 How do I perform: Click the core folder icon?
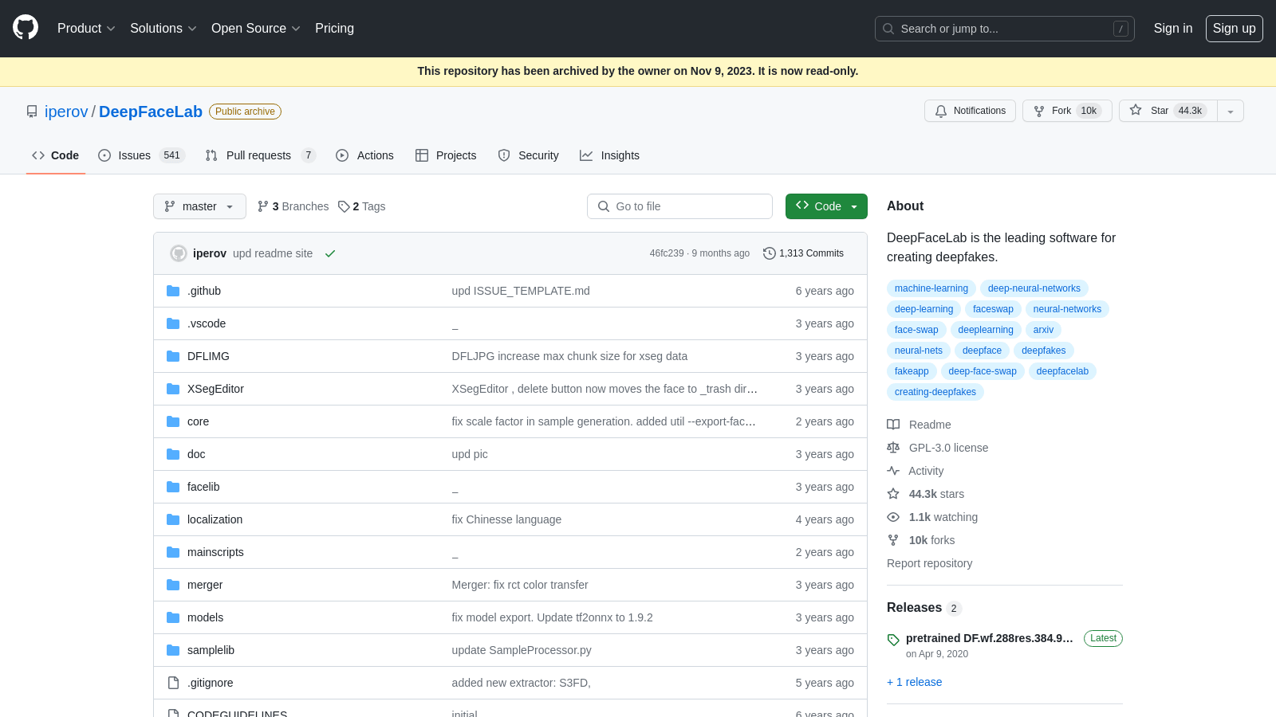click(x=173, y=421)
